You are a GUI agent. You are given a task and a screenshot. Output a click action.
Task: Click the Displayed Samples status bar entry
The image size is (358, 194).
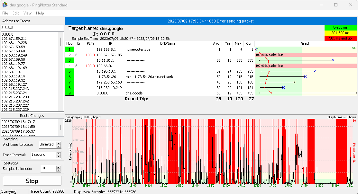tap(105, 192)
